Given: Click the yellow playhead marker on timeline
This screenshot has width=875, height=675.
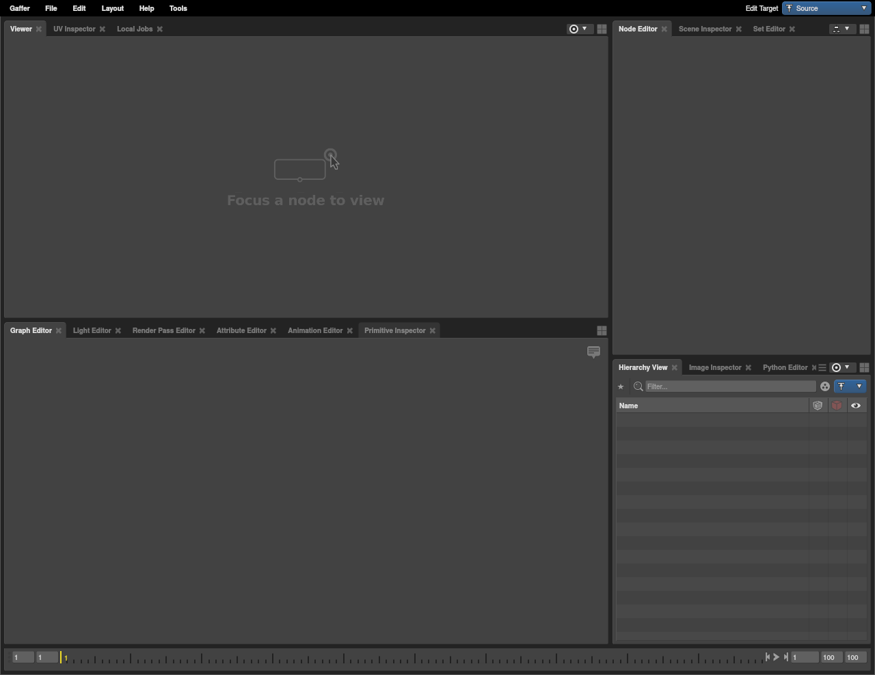Looking at the screenshot, I should click(61, 657).
